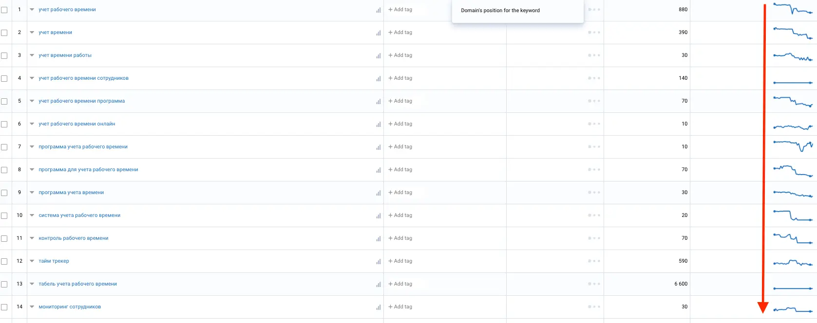The height and width of the screenshot is (323, 817).
Task: Open bar chart icon for учет времени работы
Action: pyautogui.click(x=379, y=56)
